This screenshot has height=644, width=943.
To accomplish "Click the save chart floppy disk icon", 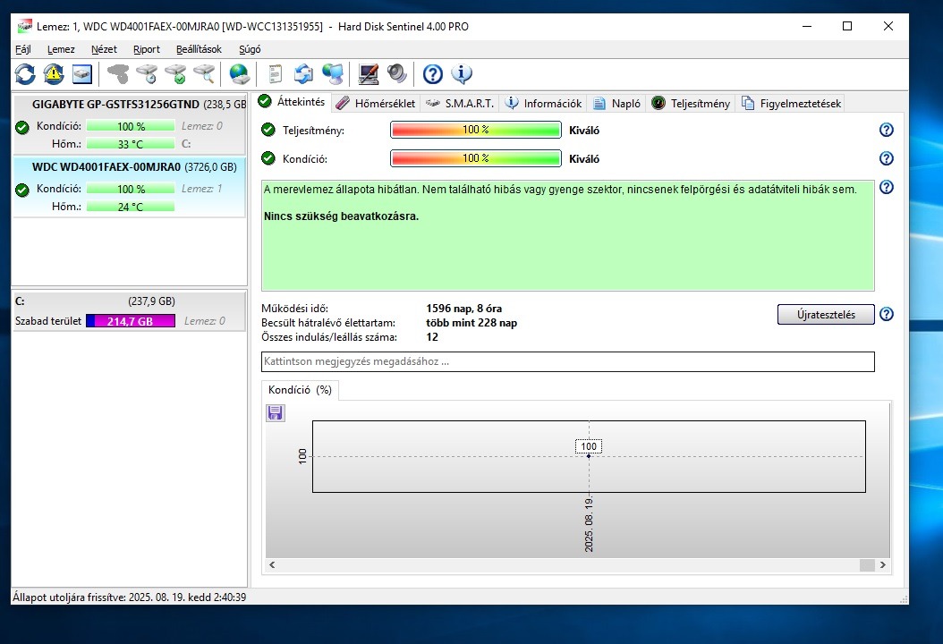I will coord(276,413).
